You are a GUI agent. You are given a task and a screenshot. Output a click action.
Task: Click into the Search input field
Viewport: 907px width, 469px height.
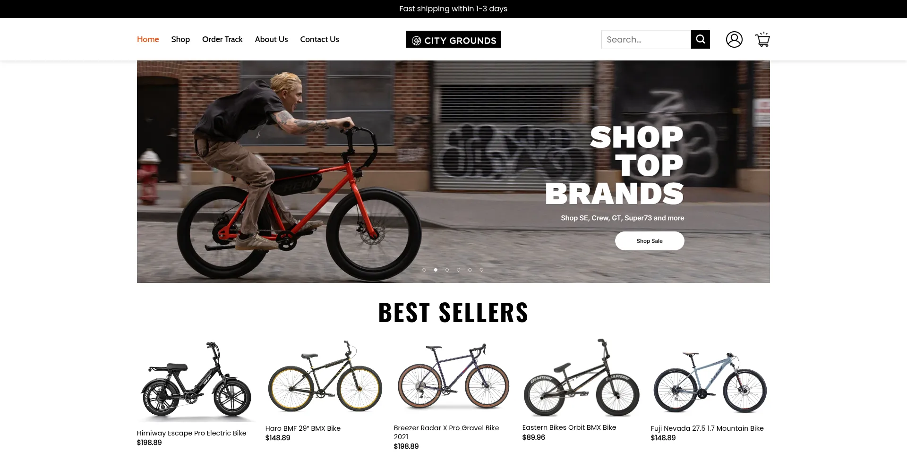tap(646, 39)
